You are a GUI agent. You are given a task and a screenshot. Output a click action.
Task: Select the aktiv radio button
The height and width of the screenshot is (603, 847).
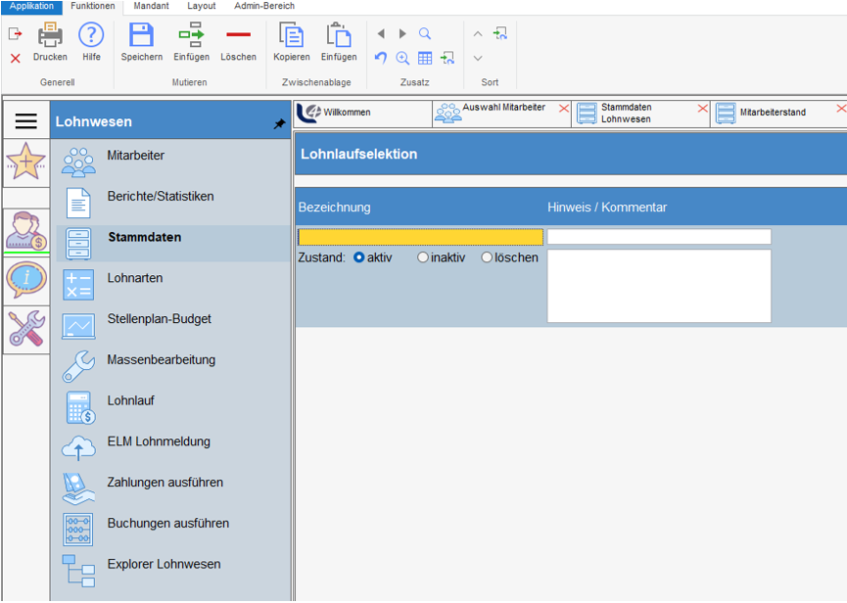click(359, 257)
